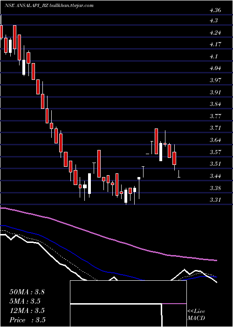Click the 3.77 price axis label
The height and width of the screenshot is (327, 233).
pos(215,116)
